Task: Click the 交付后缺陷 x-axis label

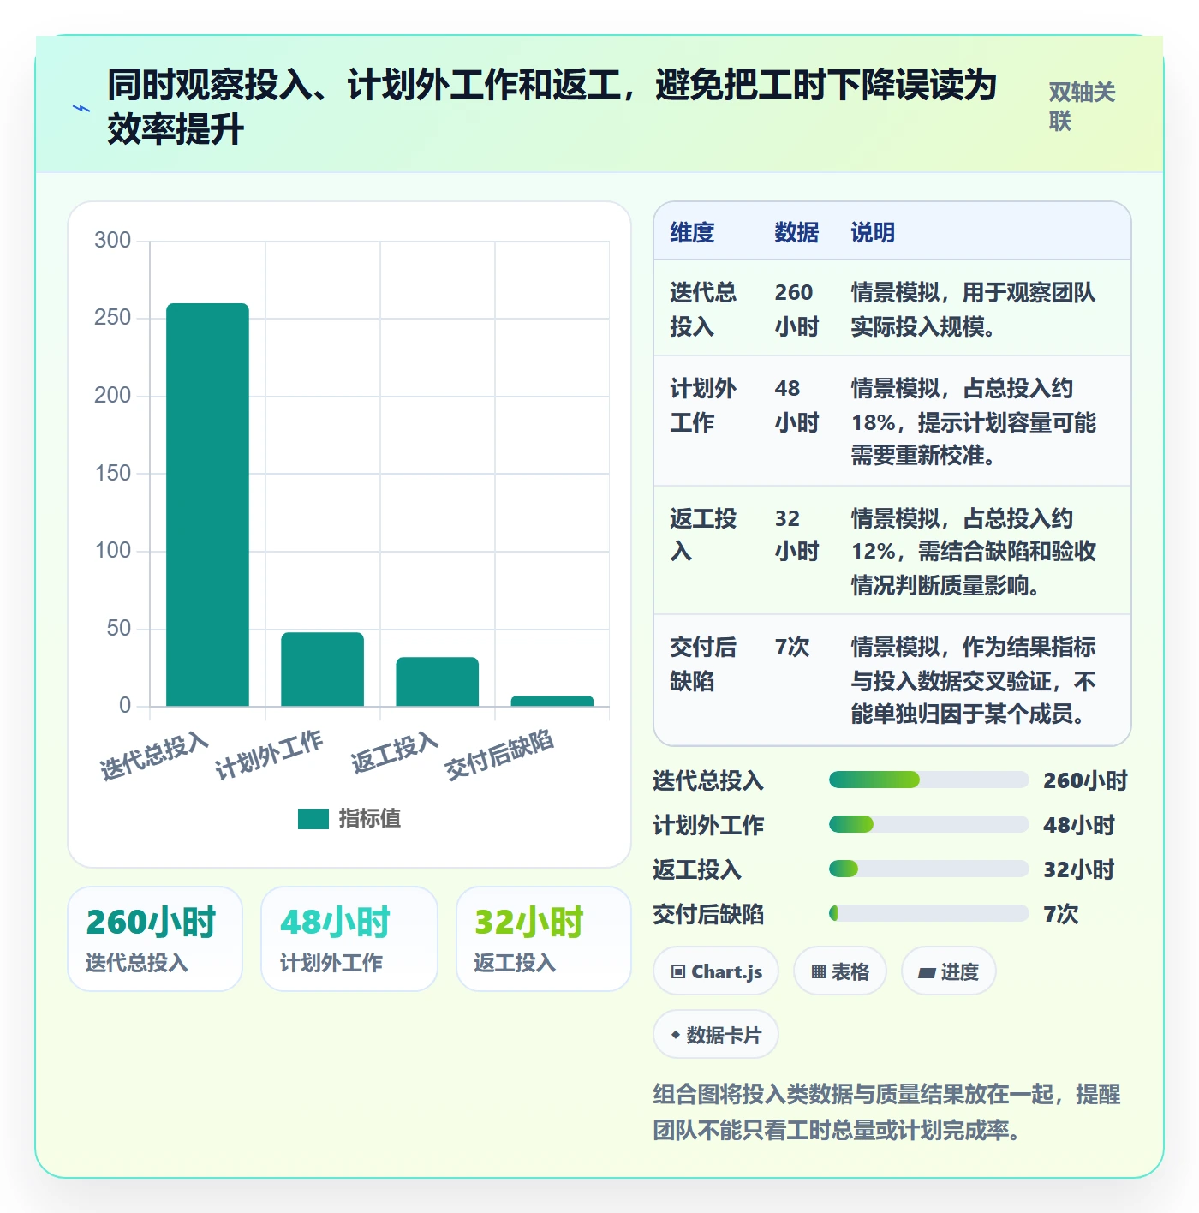Action: pos(499,755)
